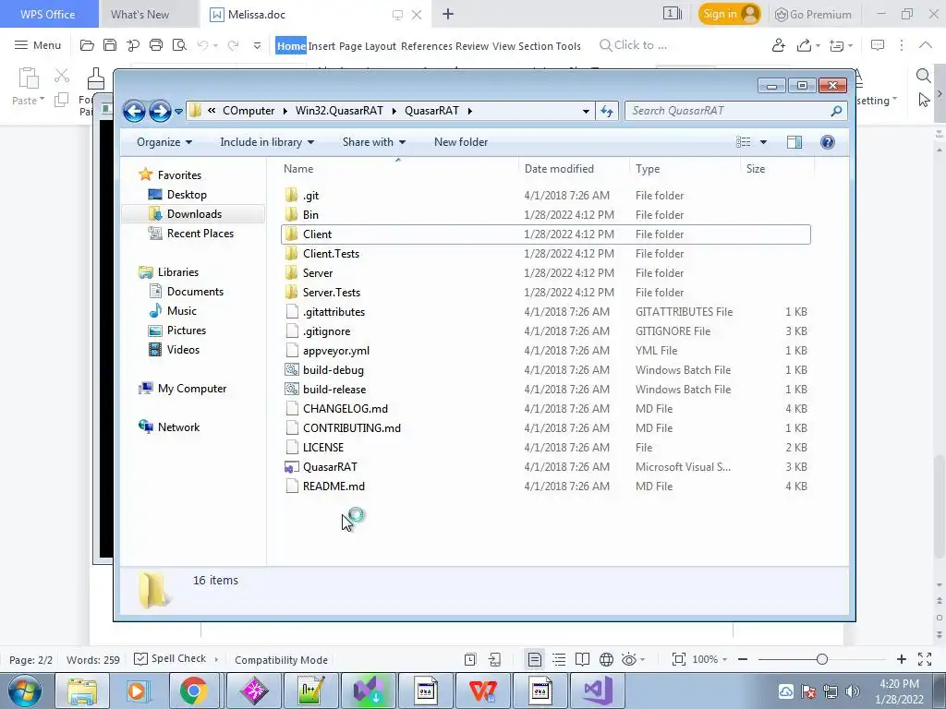The height and width of the screenshot is (709, 946).
Task: Click the Back arrow in Explorer window
Action: point(134,111)
